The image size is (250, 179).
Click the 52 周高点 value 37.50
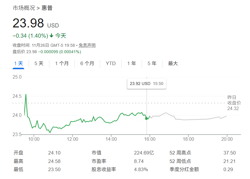229,153
